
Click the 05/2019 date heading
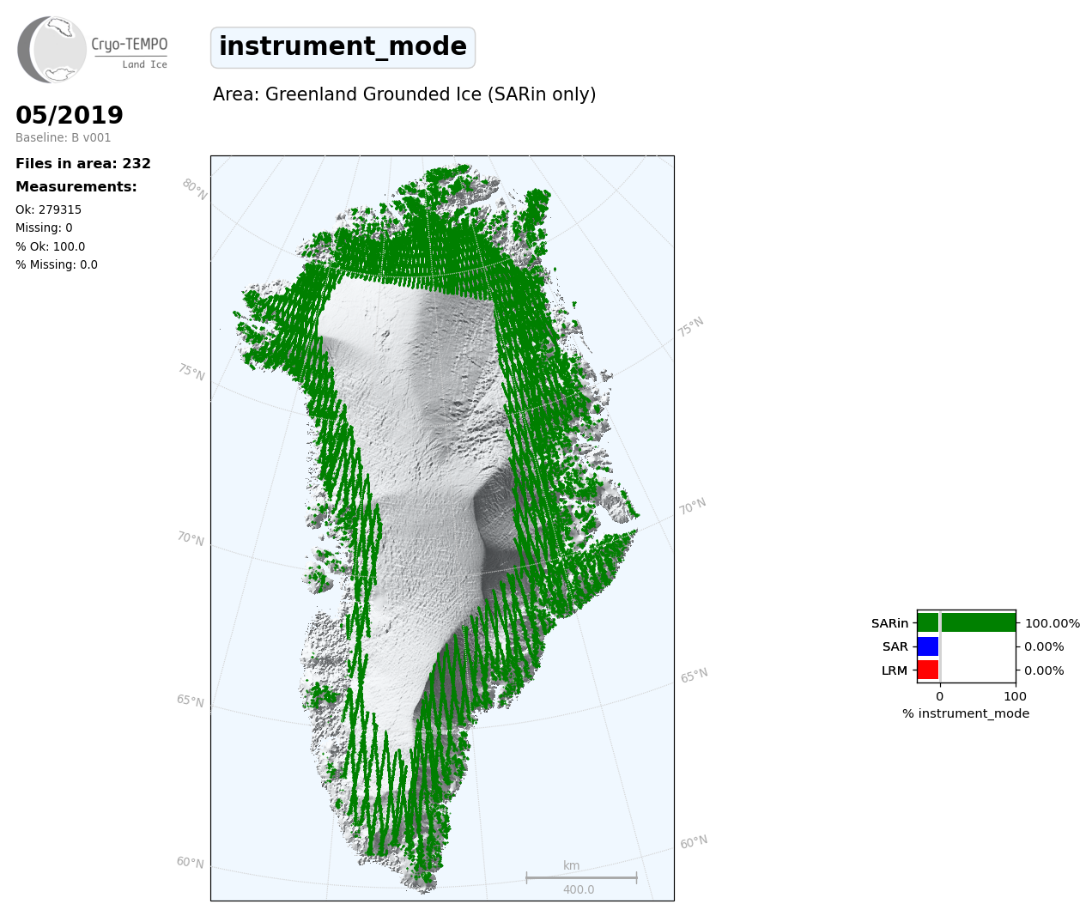point(70,115)
